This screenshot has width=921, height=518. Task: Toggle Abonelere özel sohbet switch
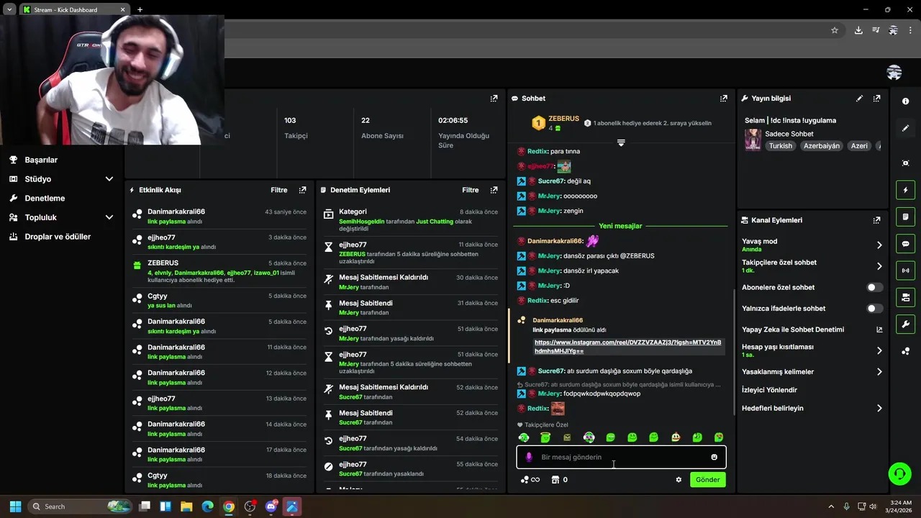[x=874, y=287]
